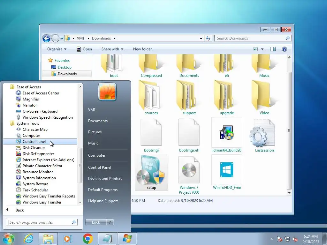The width and height of the screenshot is (327, 245).
Task: Click the taskbar clock and date
Action: coord(311,239)
